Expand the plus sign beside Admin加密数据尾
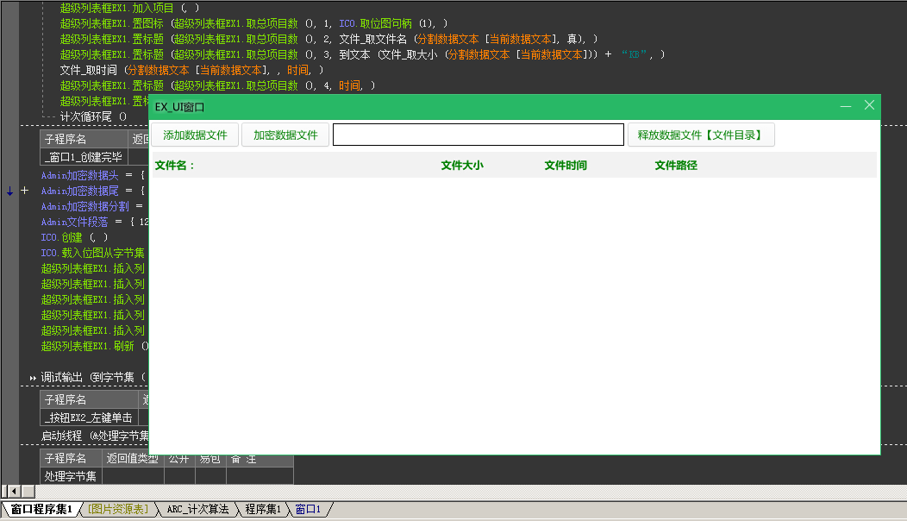Screen dimensions: 907x521 (x=24, y=191)
